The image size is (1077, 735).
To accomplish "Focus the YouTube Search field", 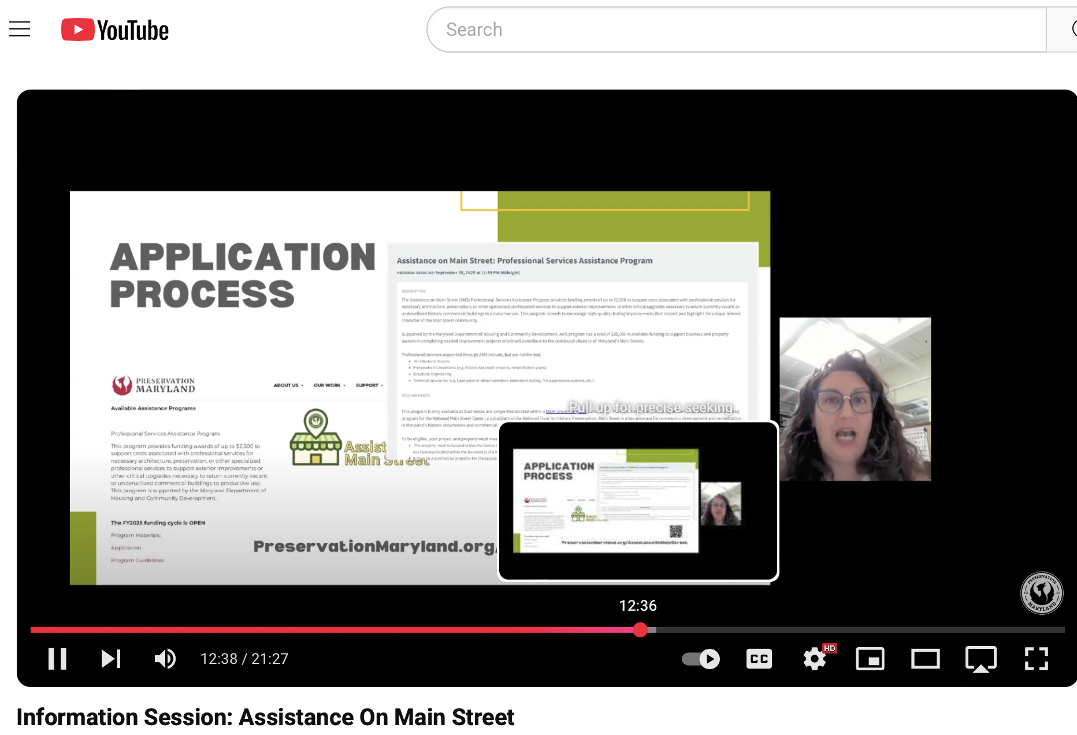I will coord(737,29).
